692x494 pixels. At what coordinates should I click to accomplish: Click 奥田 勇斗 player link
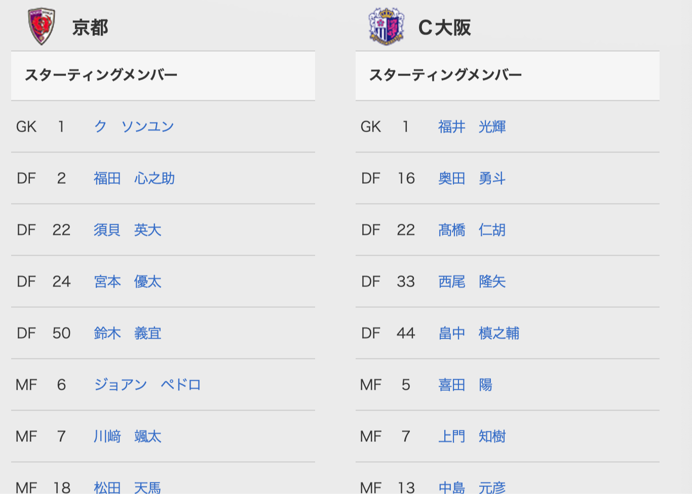click(x=472, y=178)
